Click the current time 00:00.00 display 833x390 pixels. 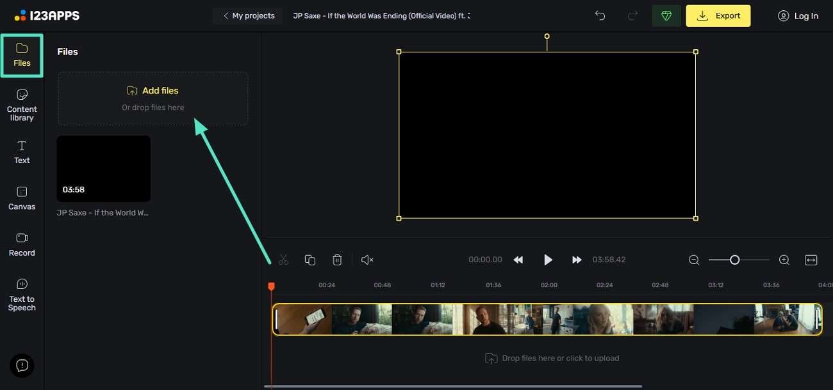click(x=485, y=260)
